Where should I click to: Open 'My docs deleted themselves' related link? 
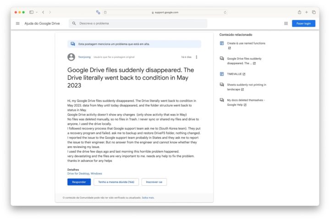(x=246, y=102)
